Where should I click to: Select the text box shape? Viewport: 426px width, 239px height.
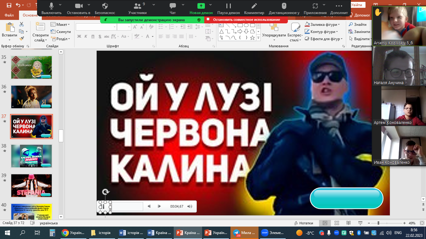tap(221, 25)
